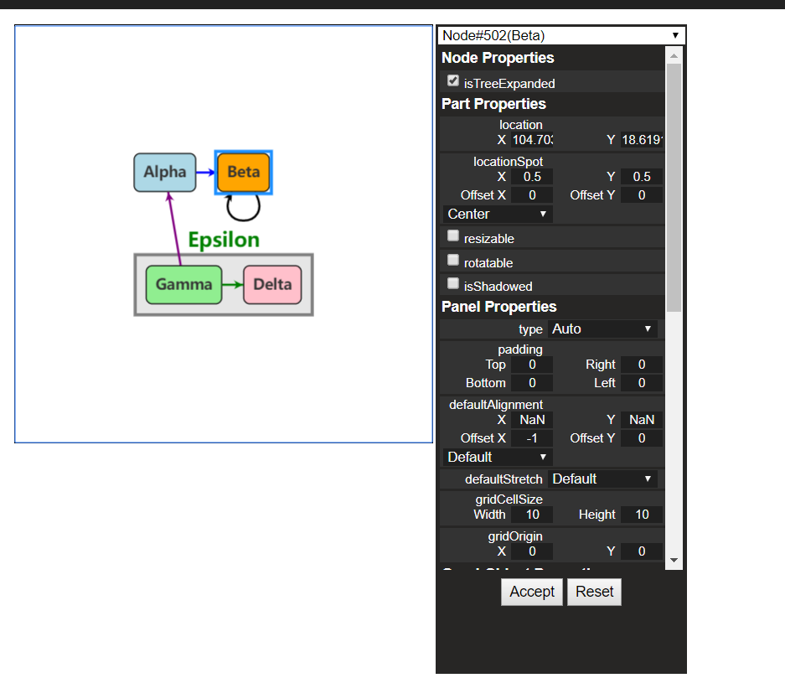
Task: Click the locationSpot X field
Action: 532,177
